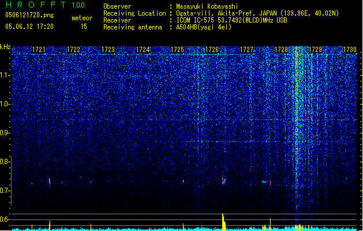
Task: Click observer name Masayuki Kobayashi
Action: [x=207, y=6]
